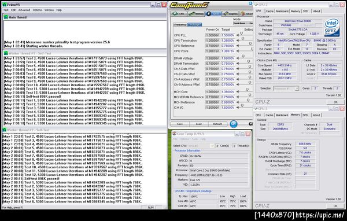
Task: Open EasyTune6 Graphics tab card icon
Action: point(226,14)
